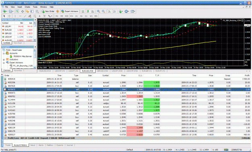Open the Charts menu
The width and height of the screenshot is (252, 152).
pyautogui.click(x=27, y=7)
